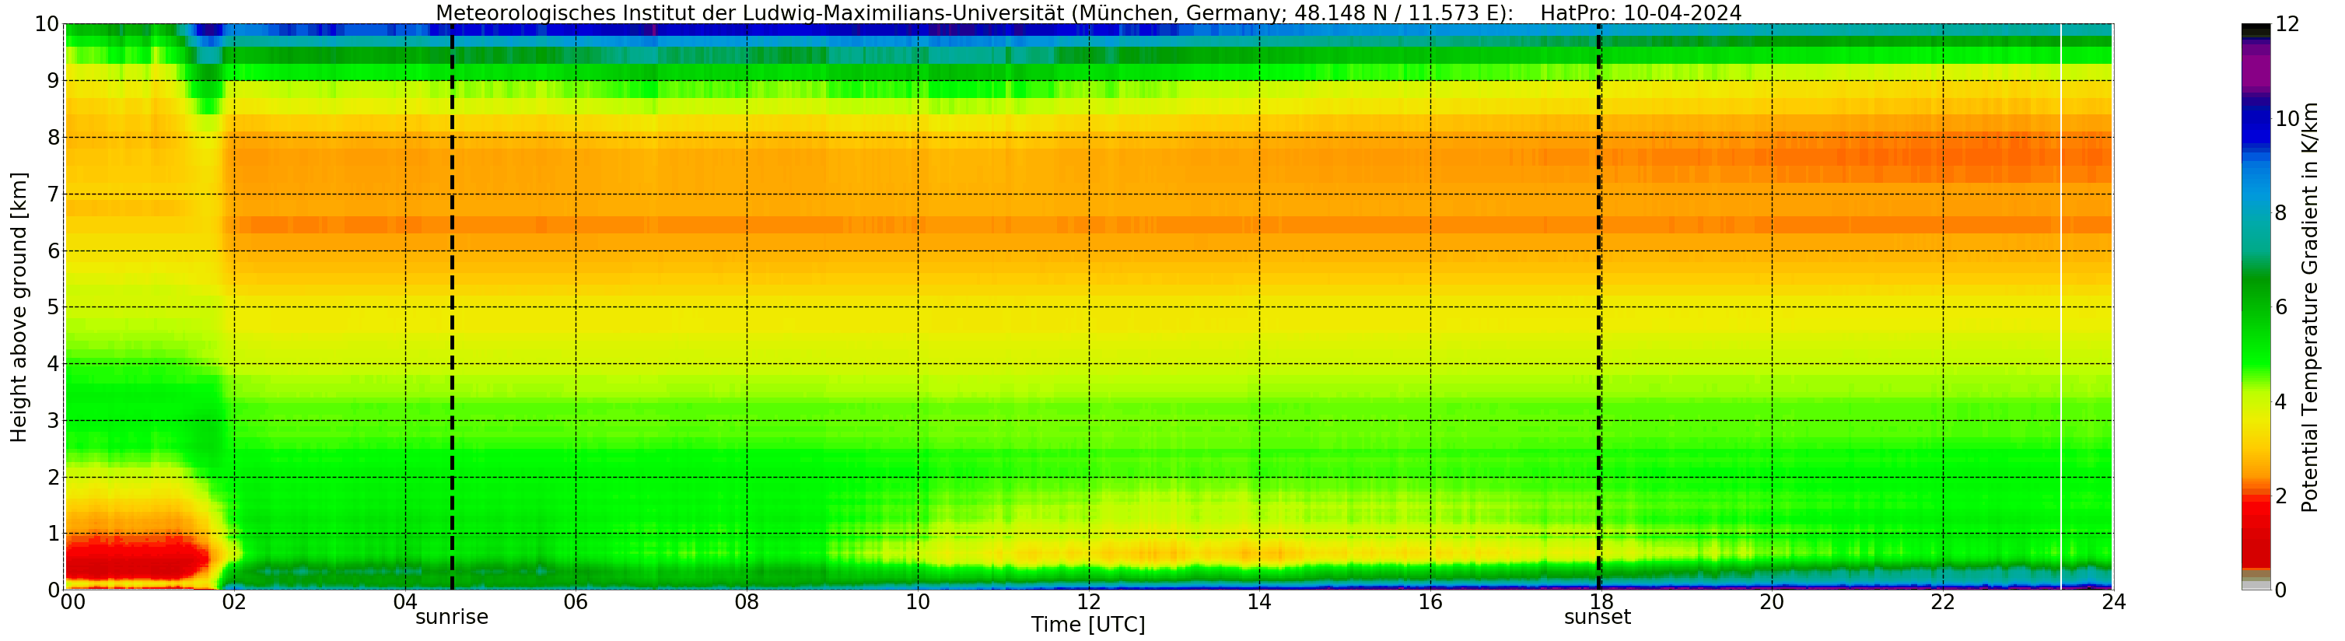
Task: Click the 'Time [UTC]' axis label
Action: [x=1088, y=625]
